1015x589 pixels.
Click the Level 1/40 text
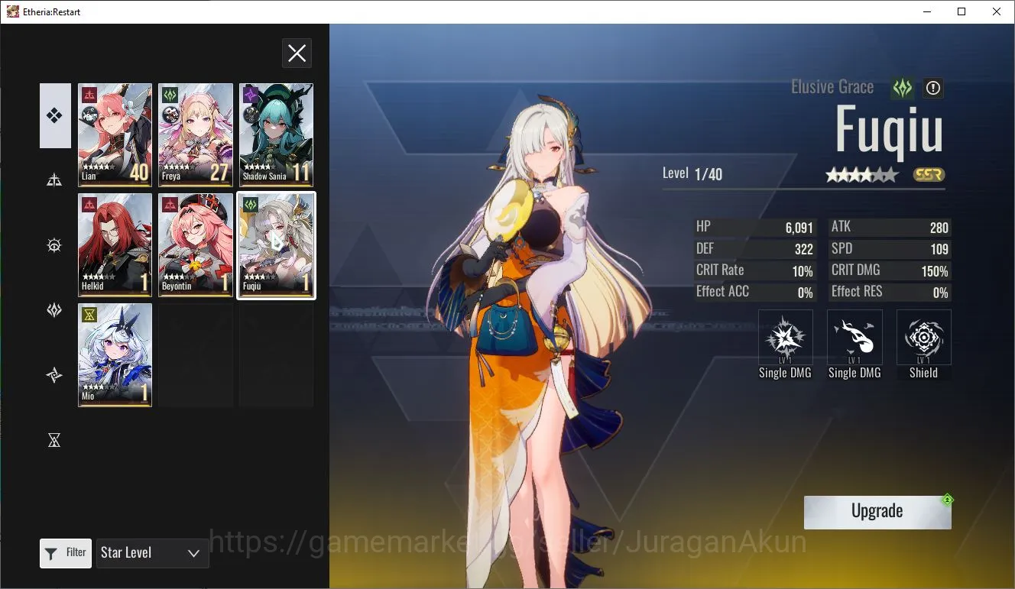[692, 173]
